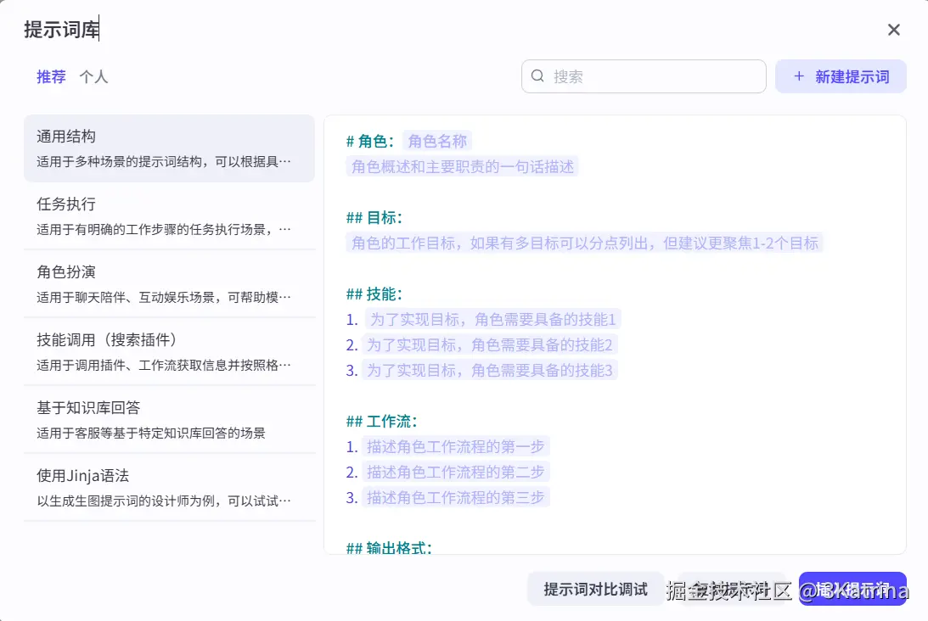Screen dimensions: 928x621
Task: Click placeholder 描述角色工作流程的第一步
Action: tap(456, 446)
